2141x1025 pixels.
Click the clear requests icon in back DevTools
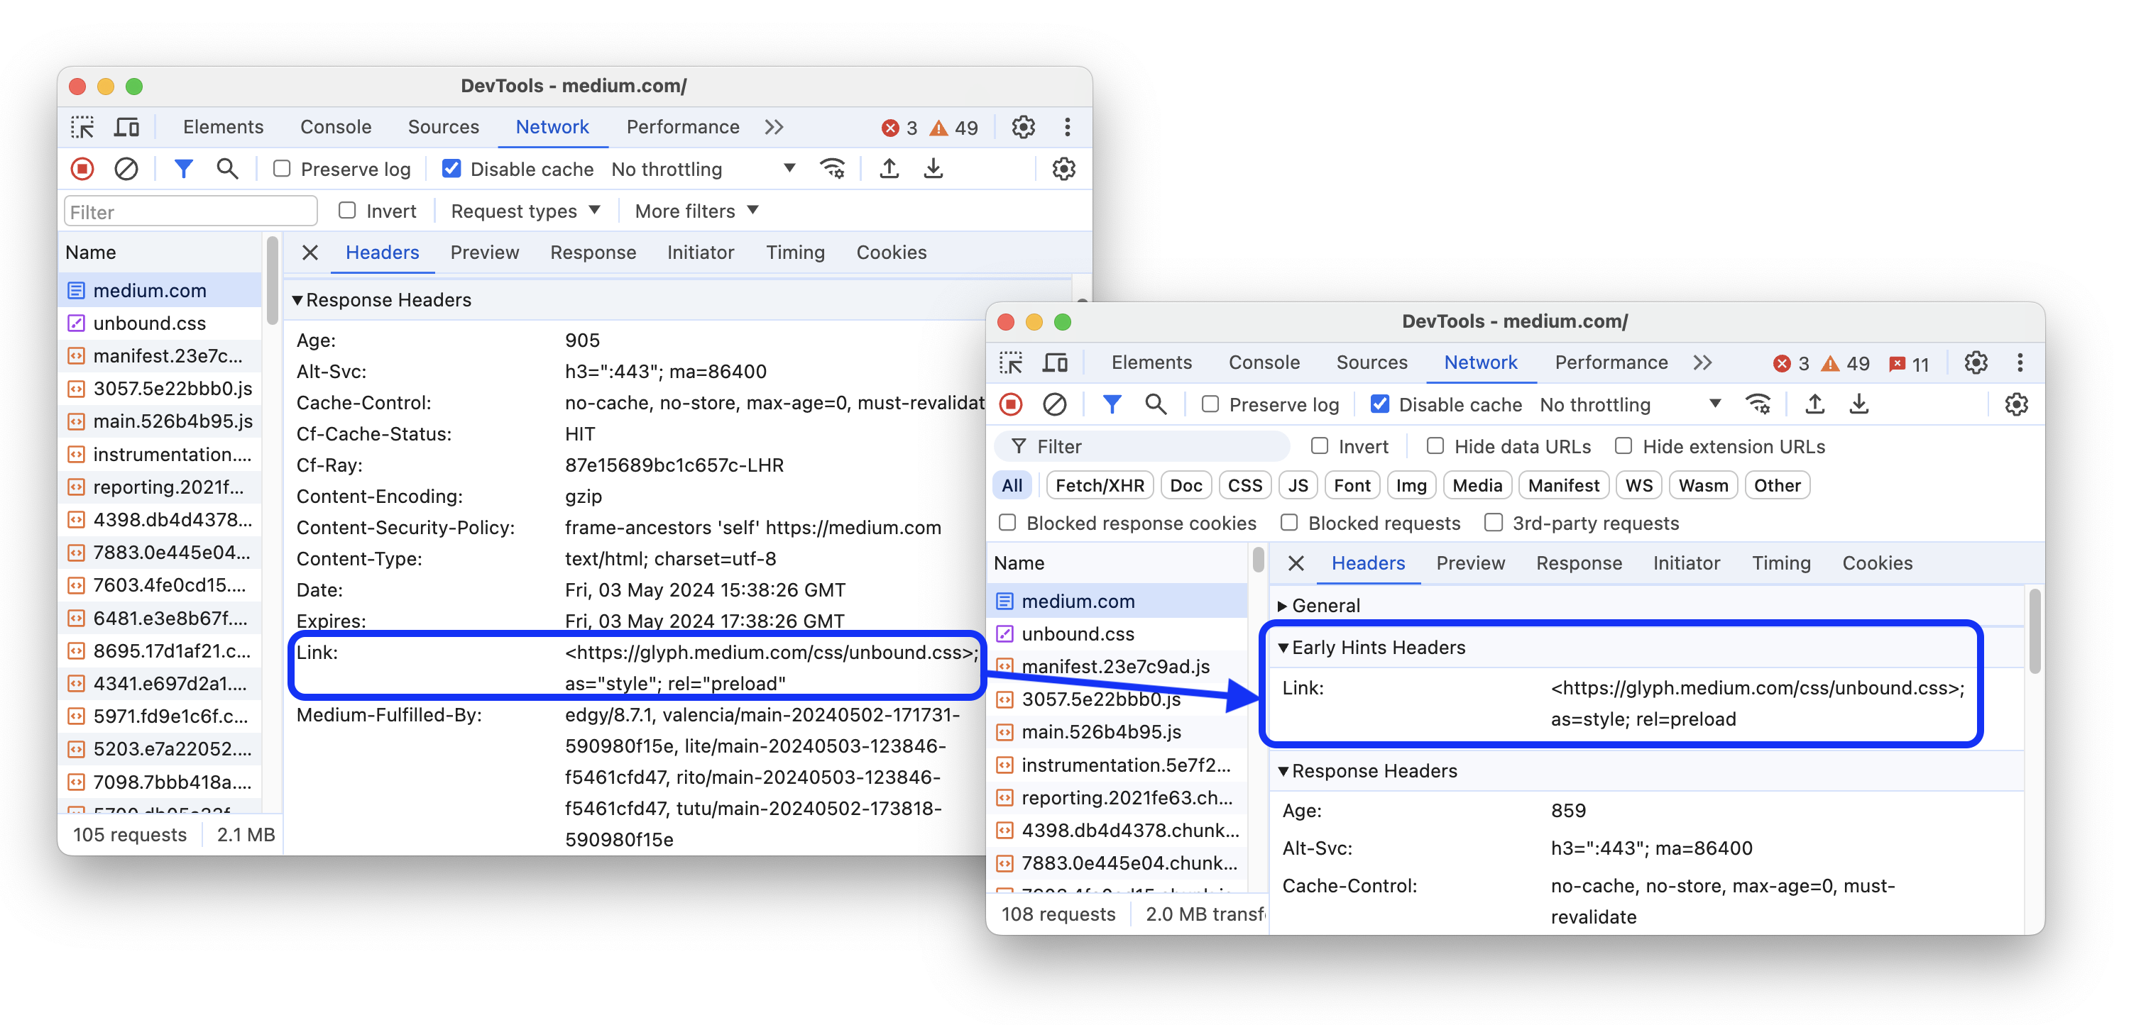[126, 168]
